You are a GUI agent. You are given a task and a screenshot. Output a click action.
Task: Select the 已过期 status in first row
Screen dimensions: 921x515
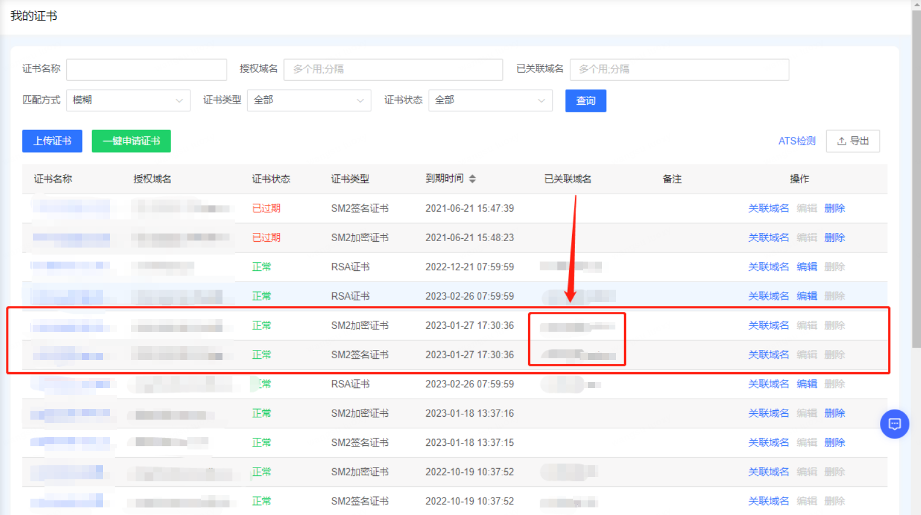266,208
